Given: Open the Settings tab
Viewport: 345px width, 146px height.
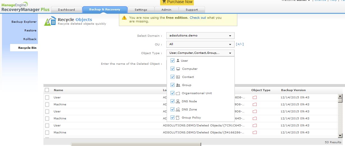Looking at the screenshot, I should coord(141,10).
